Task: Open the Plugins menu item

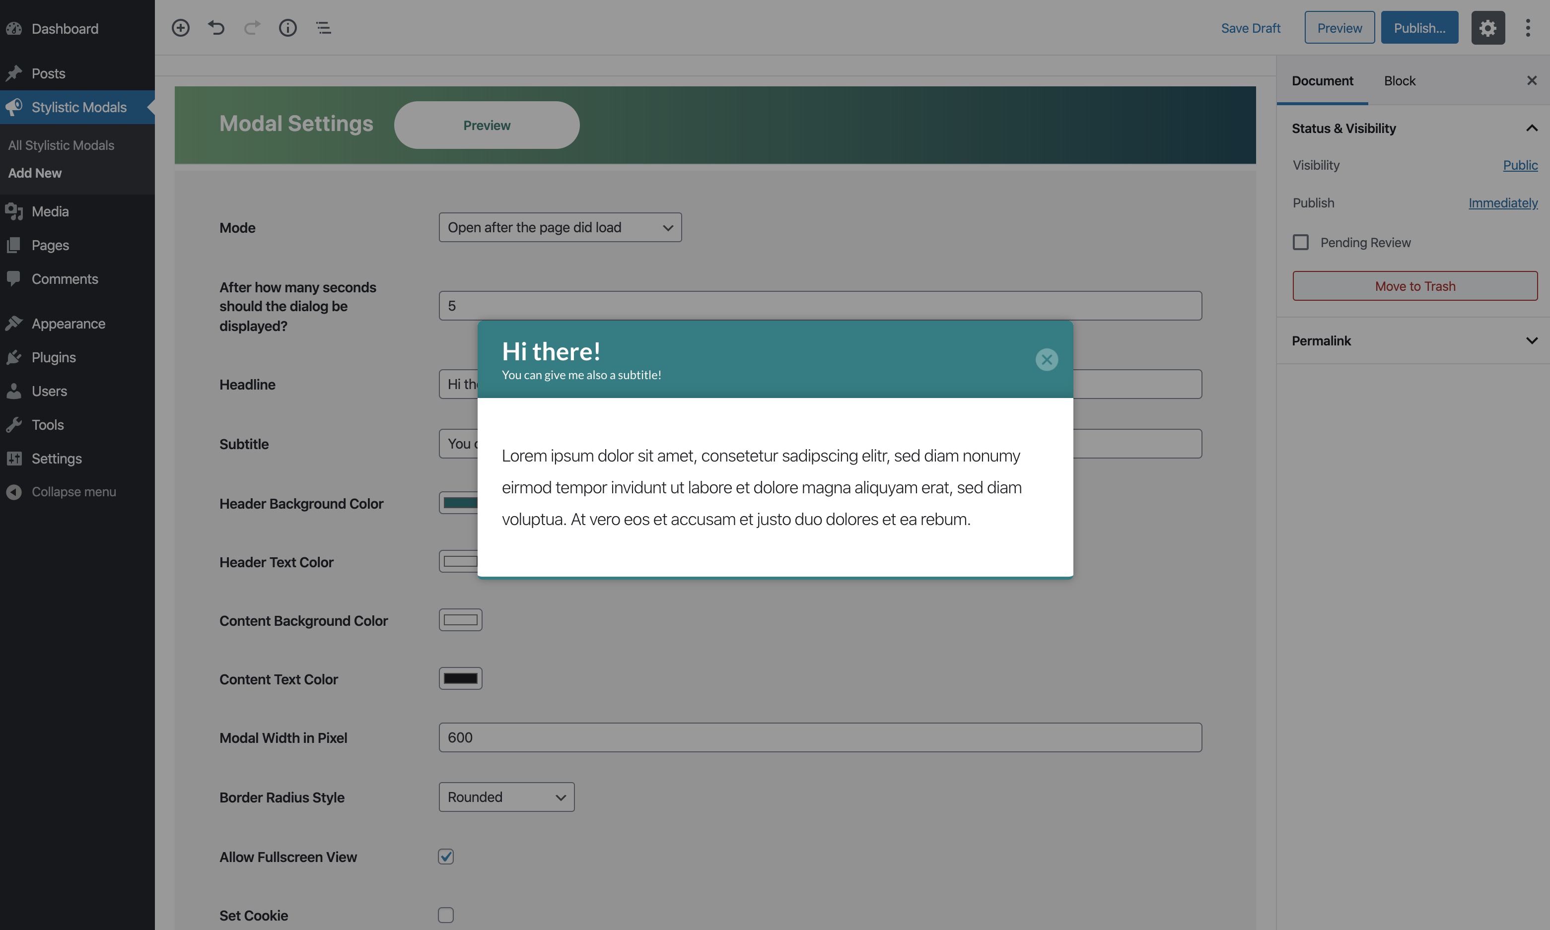Action: (77, 357)
